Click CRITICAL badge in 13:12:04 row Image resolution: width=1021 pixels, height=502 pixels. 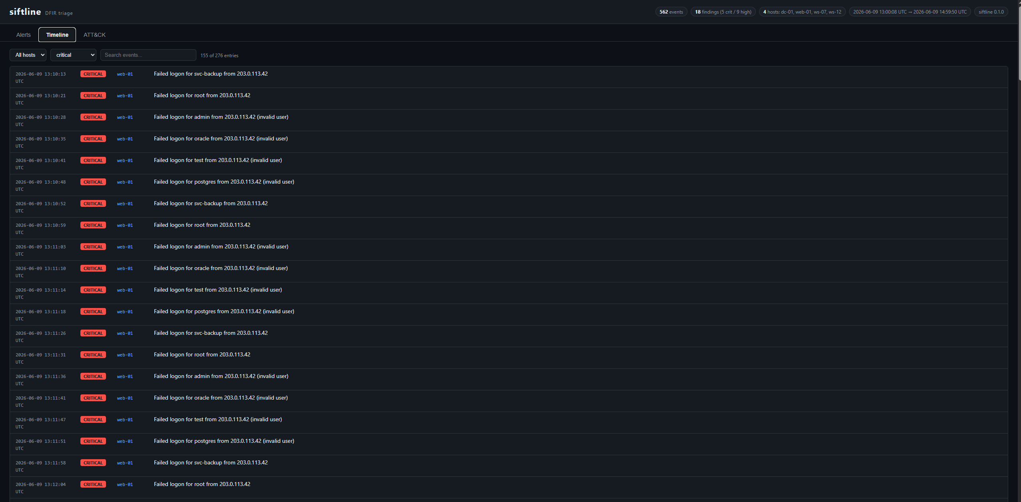pyautogui.click(x=93, y=484)
